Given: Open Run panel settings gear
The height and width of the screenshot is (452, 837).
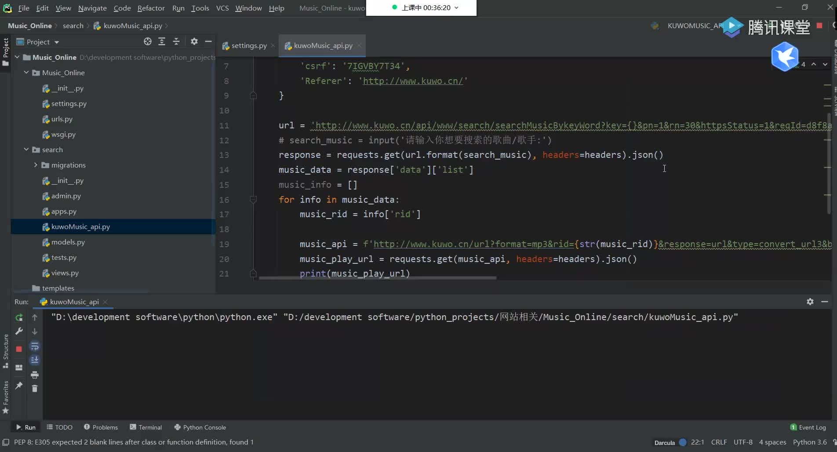Looking at the screenshot, I should 810,302.
